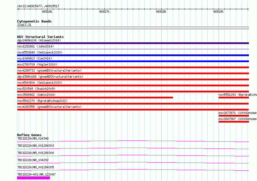Select the RefSeq Genes track title
257x181 pixels.
click(x=29, y=135)
